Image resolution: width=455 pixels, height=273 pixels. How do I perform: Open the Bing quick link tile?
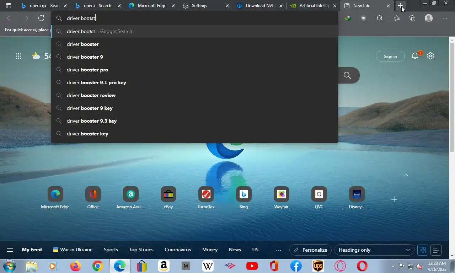(243, 198)
